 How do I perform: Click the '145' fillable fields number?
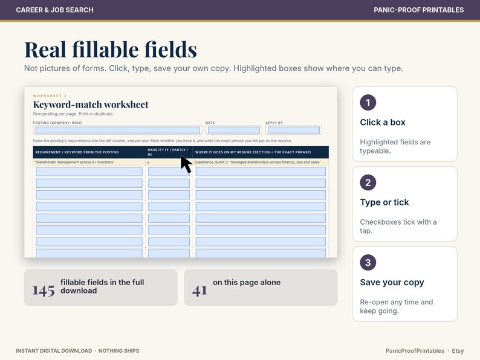click(44, 291)
